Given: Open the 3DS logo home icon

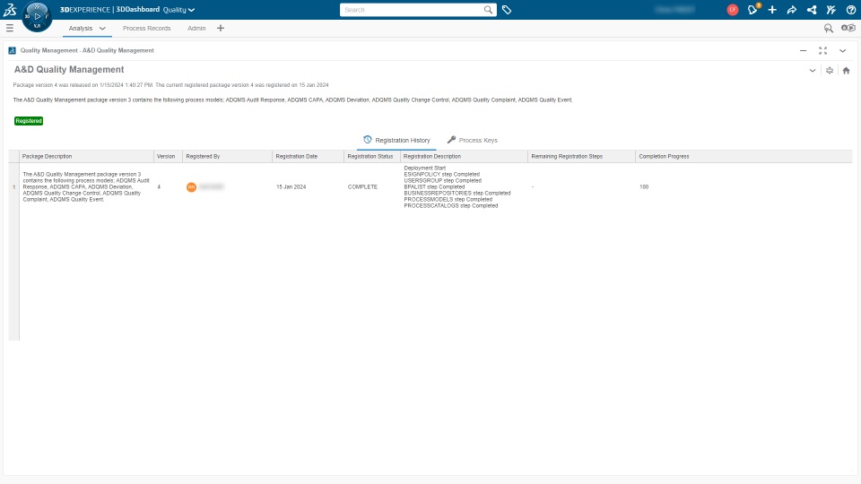Looking at the screenshot, I should 10,9.
